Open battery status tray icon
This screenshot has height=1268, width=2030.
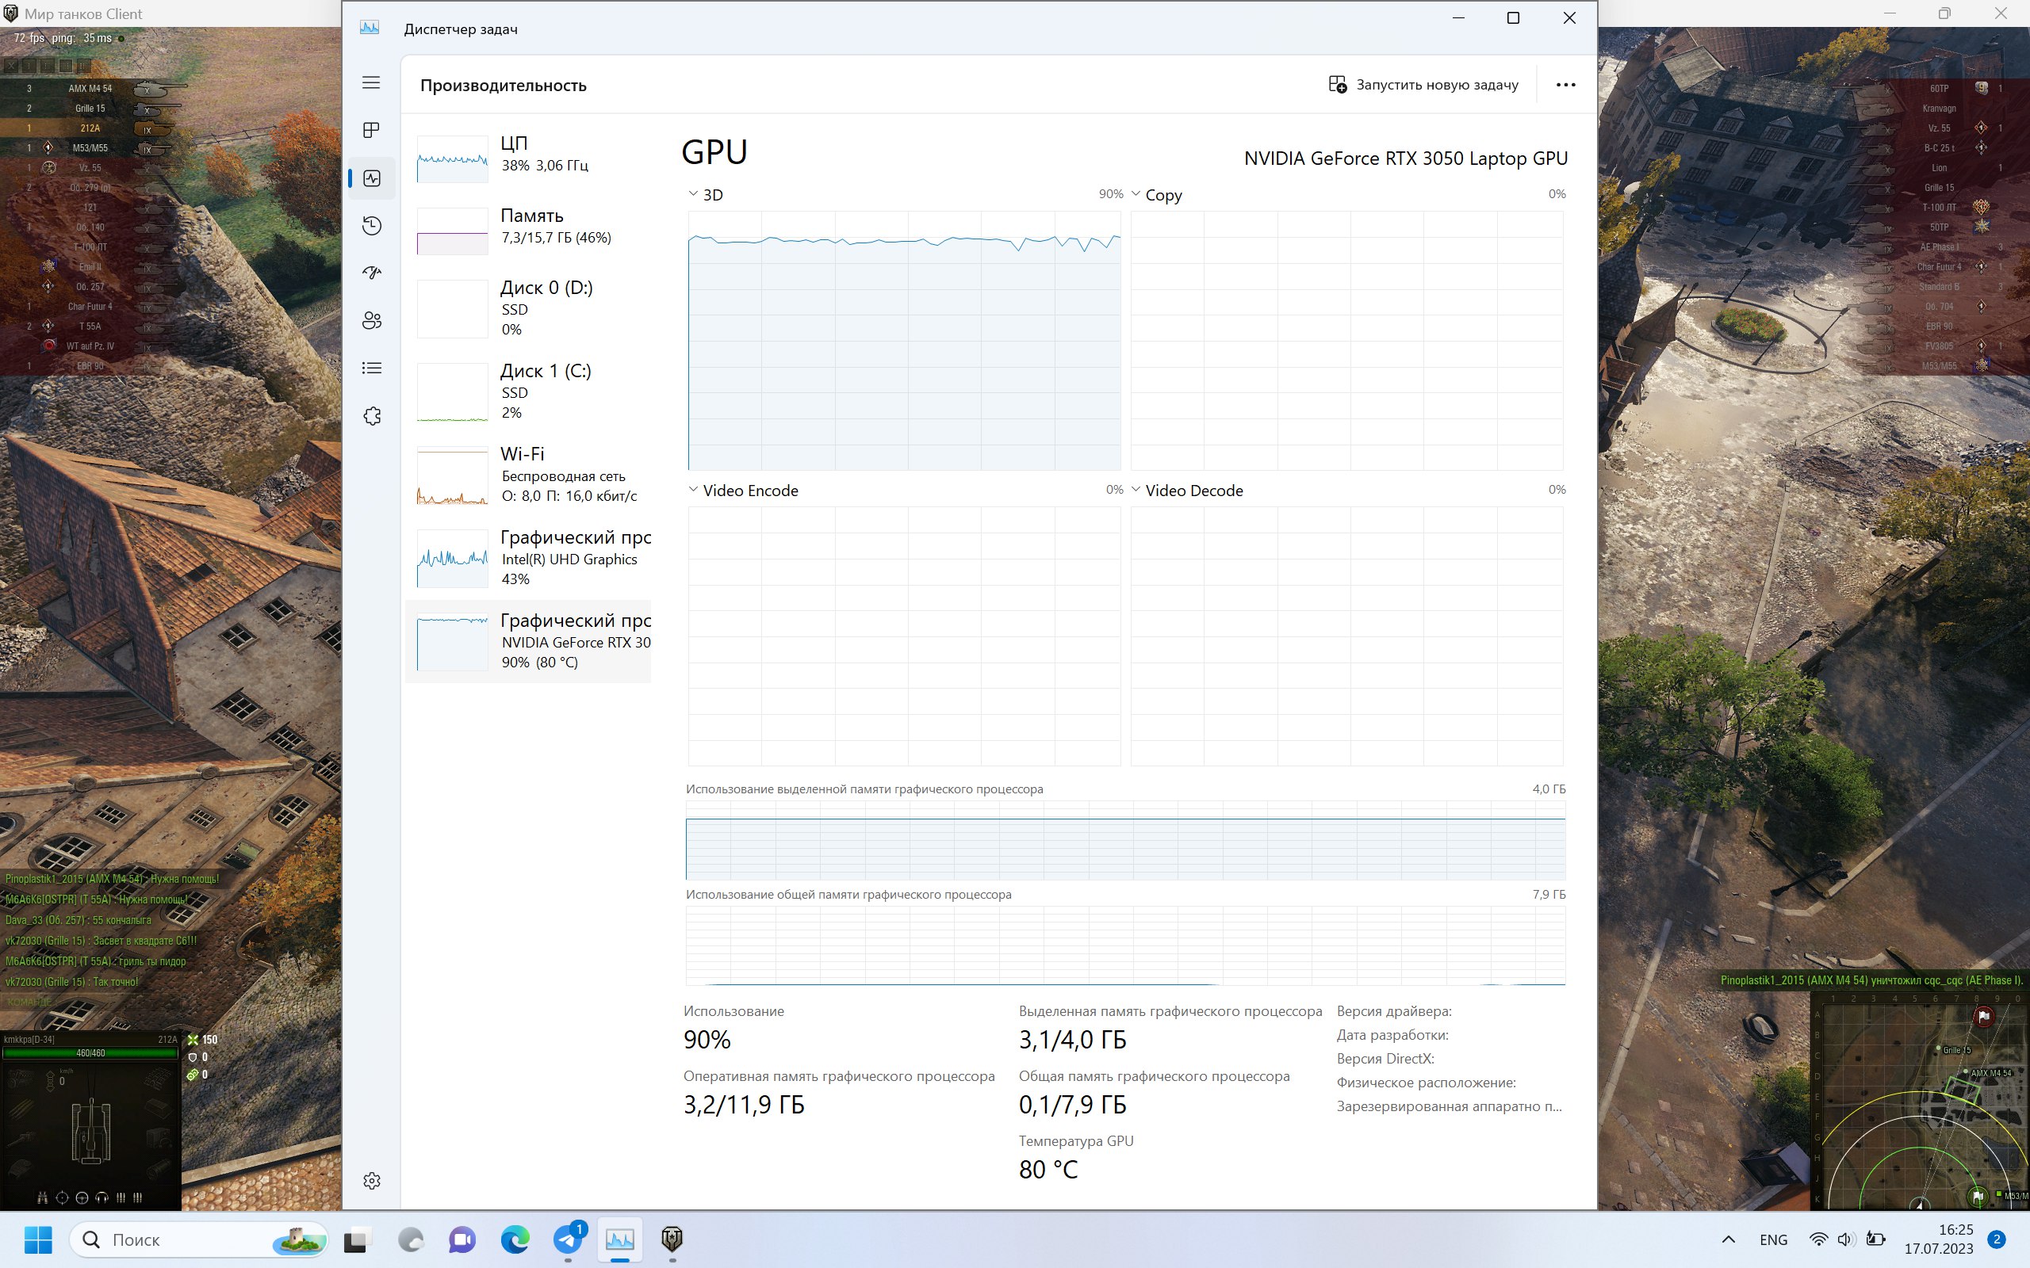pyautogui.click(x=1875, y=1239)
